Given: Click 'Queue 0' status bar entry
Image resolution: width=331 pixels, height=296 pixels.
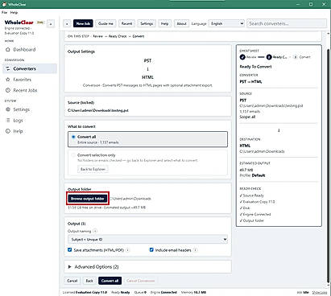Looking at the screenshot, I should [x=140, y=292].
